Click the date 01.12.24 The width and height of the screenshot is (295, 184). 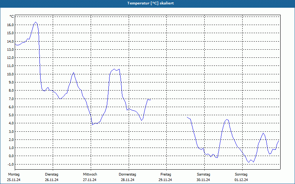[x=241, y=180]
